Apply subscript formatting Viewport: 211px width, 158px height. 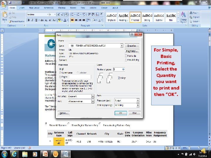click(46, 20)
